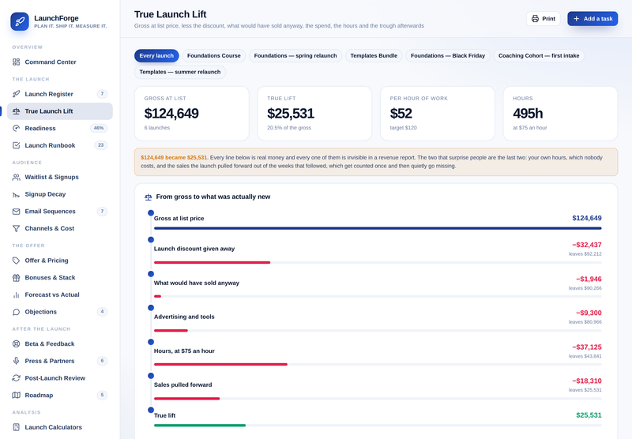Open the Launch Runbook page
The height and width of the screenshot is (439, 632).
point(60,145)
